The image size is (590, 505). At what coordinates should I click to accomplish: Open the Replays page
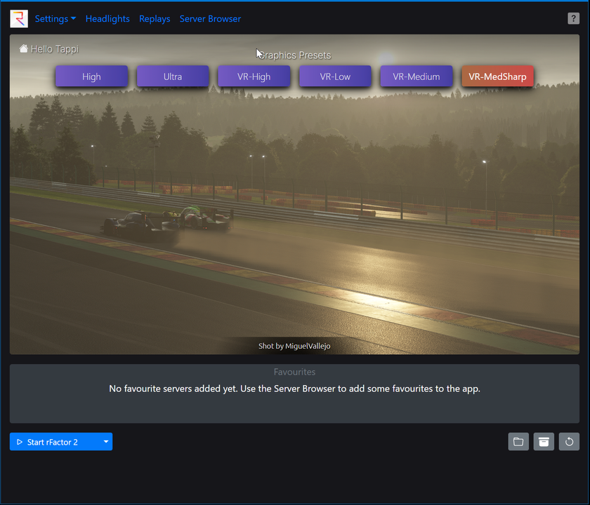(155, 19)
